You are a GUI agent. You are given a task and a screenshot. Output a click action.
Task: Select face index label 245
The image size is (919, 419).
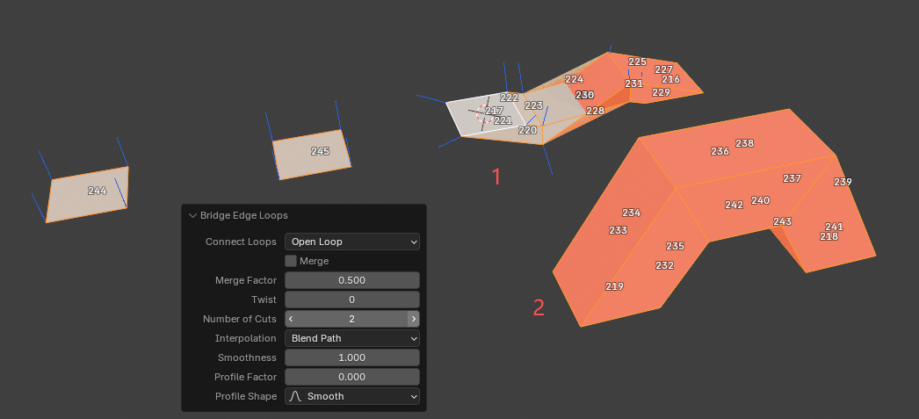[x=320, y=151]
